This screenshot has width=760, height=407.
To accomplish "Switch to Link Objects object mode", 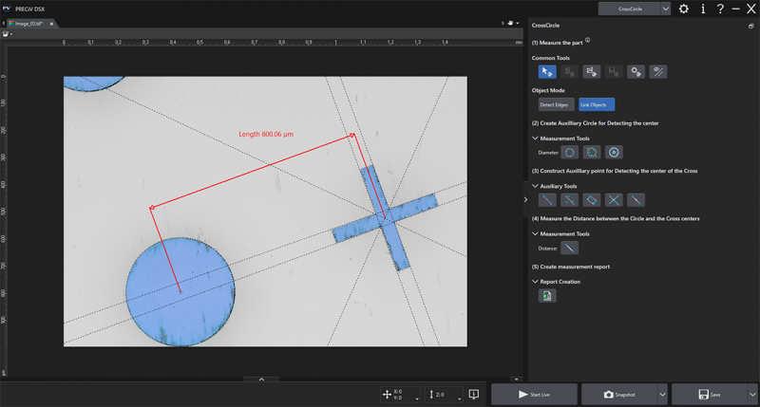I will [x=597, y=104].
